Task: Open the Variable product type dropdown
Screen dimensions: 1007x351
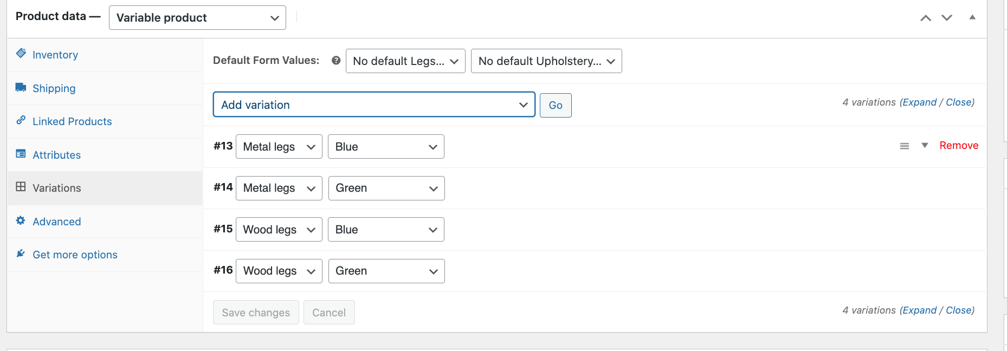Action: pyautogui.click(x=197, y=18)
